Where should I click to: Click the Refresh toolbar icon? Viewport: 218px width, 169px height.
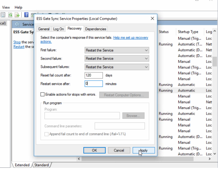tap(10, 15)
